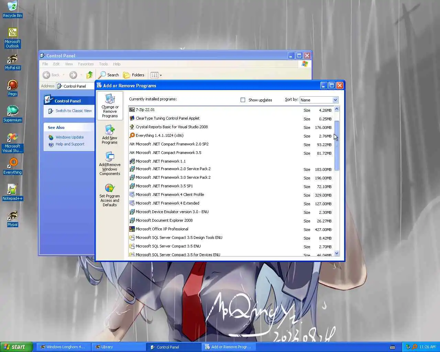Click the program list scroll up arrow

coord(337,109)
